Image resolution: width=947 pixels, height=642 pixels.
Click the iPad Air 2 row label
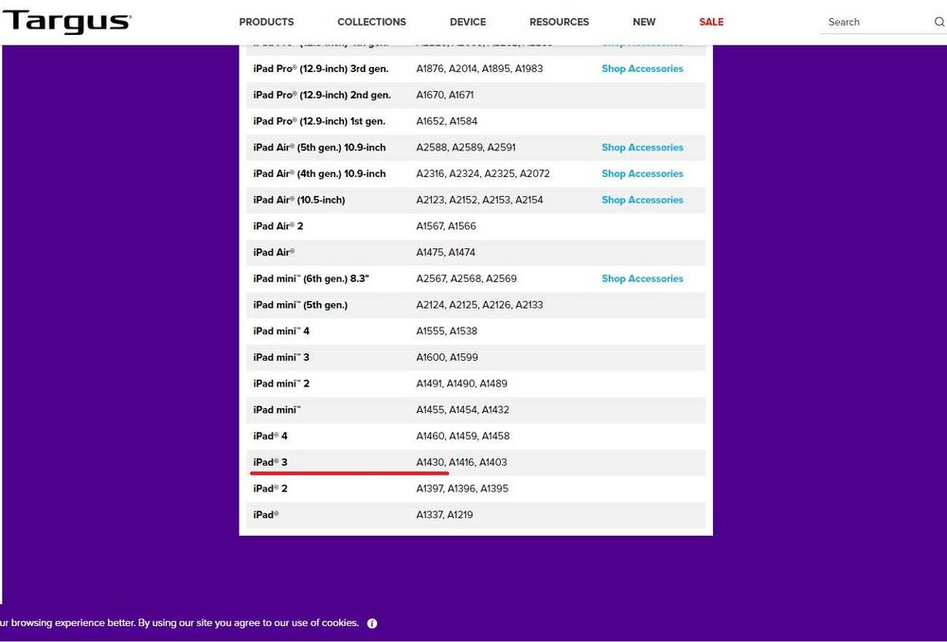tap(278, 226)
